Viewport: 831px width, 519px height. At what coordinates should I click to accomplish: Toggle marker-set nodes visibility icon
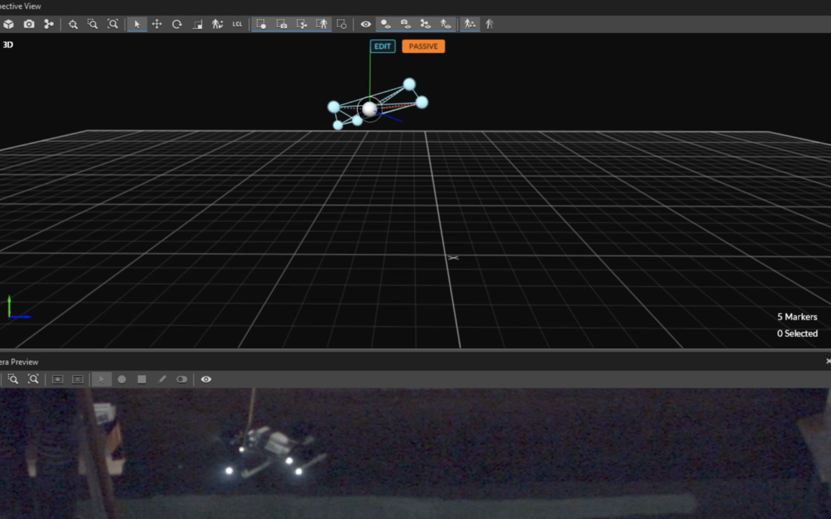[x=425, y=24]
